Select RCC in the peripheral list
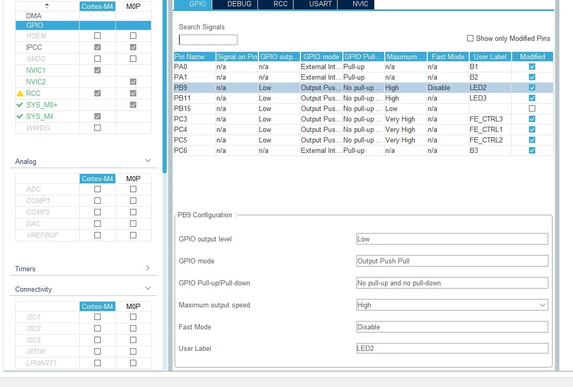 [33, 93]
